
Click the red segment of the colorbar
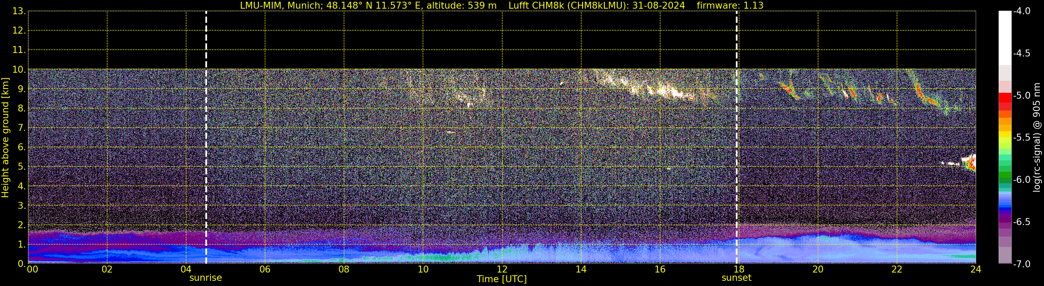pos(1005,98)
